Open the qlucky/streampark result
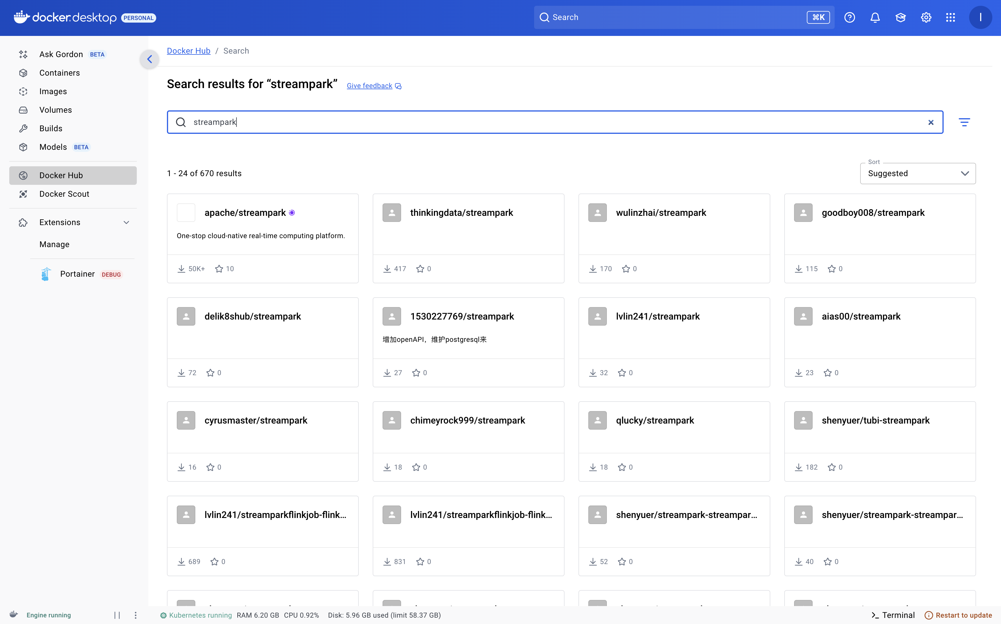 tap(674, 441)
